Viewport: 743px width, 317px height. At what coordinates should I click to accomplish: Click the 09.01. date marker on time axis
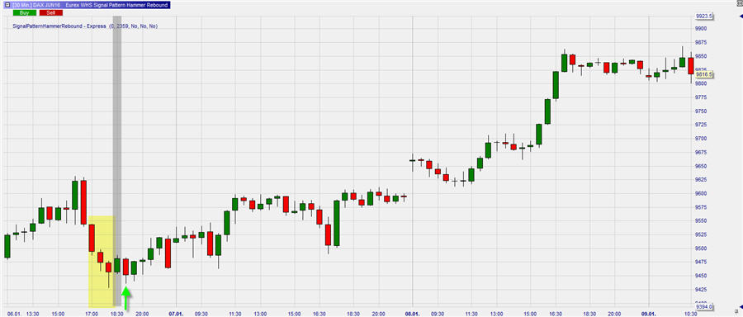click(x=648, y=314)
